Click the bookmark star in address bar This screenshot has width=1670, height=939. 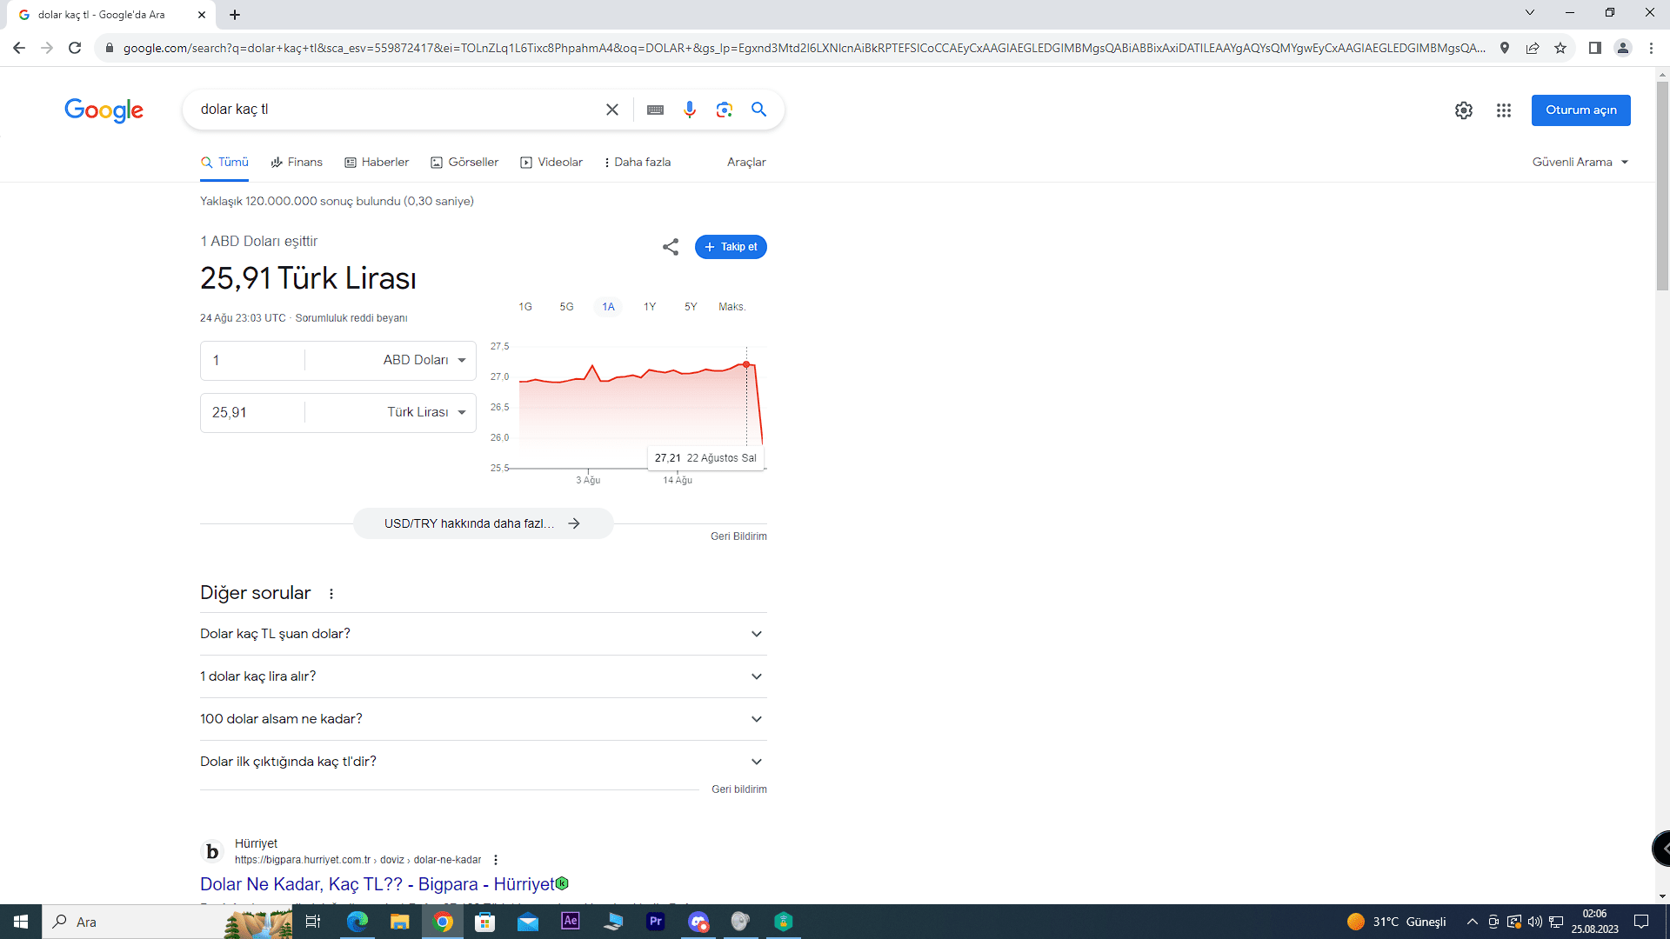[1560, 48]
